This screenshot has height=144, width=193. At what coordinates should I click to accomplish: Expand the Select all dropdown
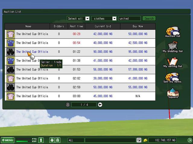[x=87, y=19]
